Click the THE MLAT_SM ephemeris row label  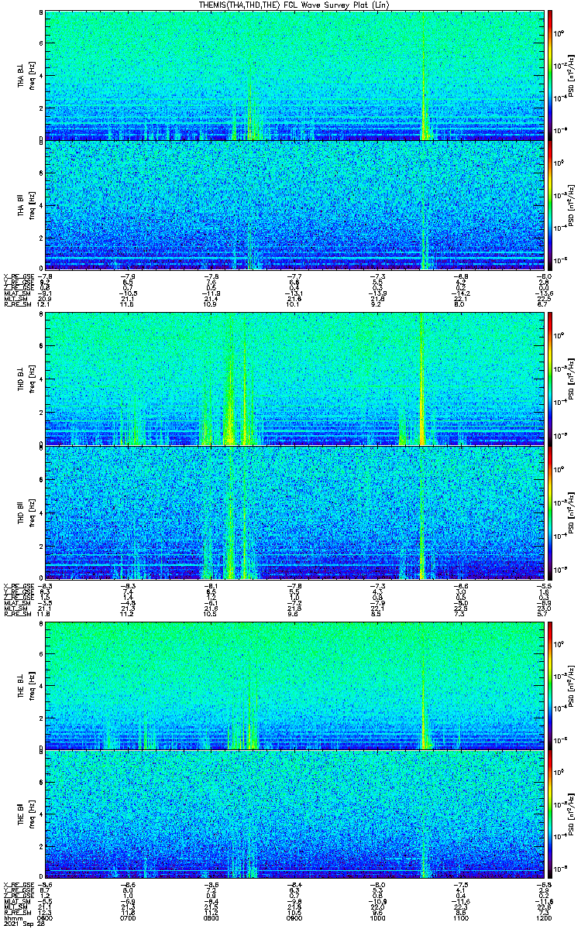coord(16,901)
